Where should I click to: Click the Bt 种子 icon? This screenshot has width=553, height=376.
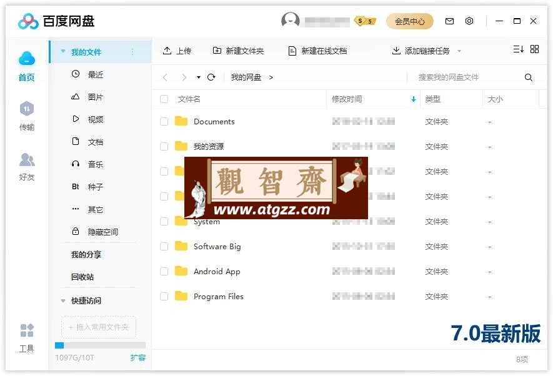click(x=76, y=186)
